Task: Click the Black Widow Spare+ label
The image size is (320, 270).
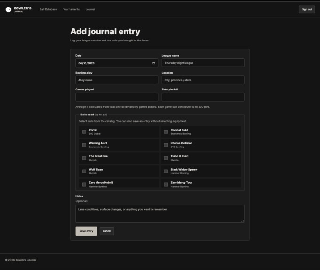Action: pyautogui.click(x=184, y=170)
